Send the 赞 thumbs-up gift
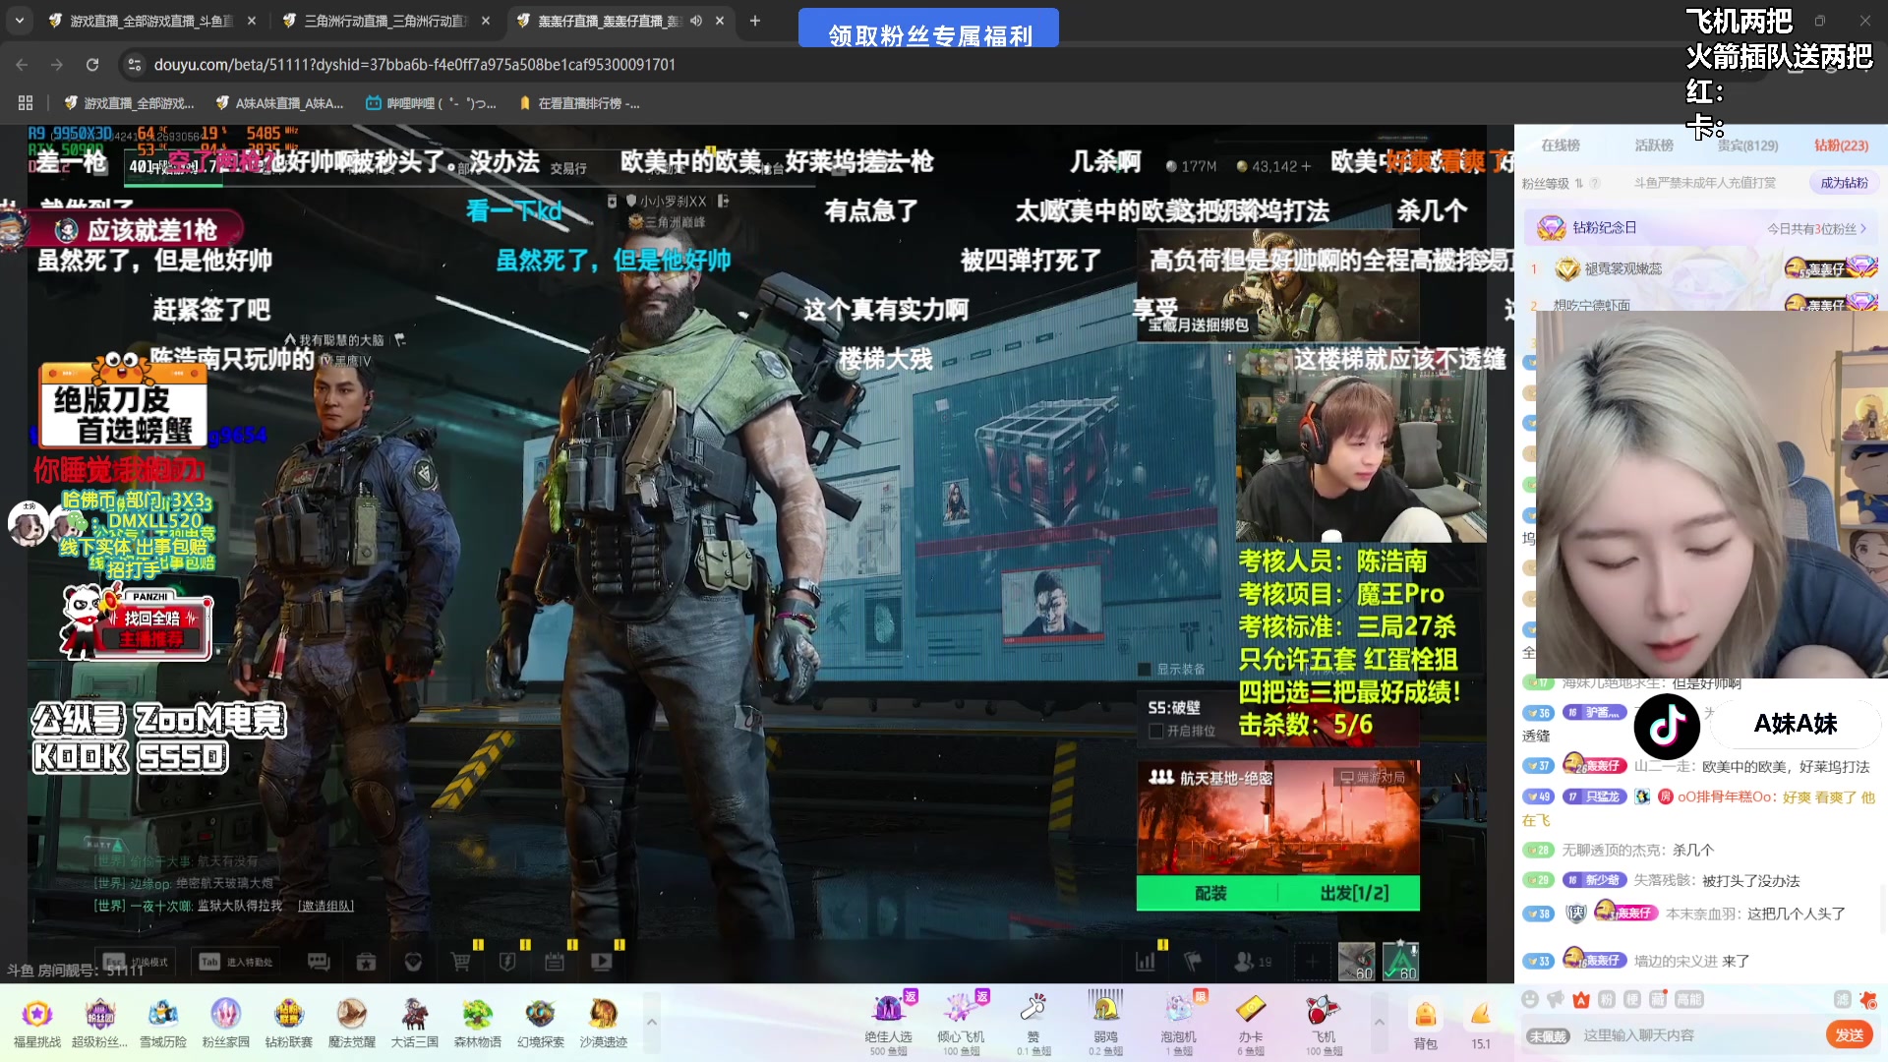The width and height of the screenshot is (1888, 1062). click(x=1032, y=1023)
